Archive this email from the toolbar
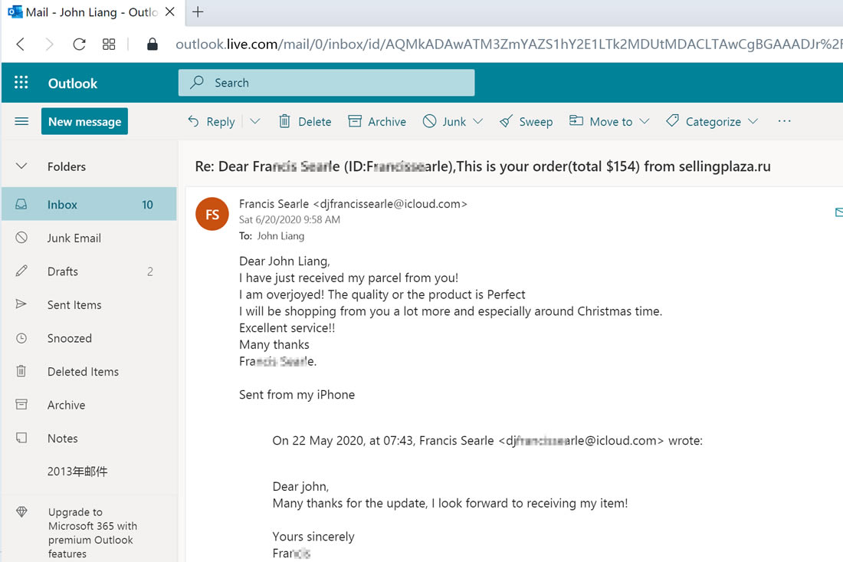This screenshot has height=562, width=843. (x=377, y=122)
